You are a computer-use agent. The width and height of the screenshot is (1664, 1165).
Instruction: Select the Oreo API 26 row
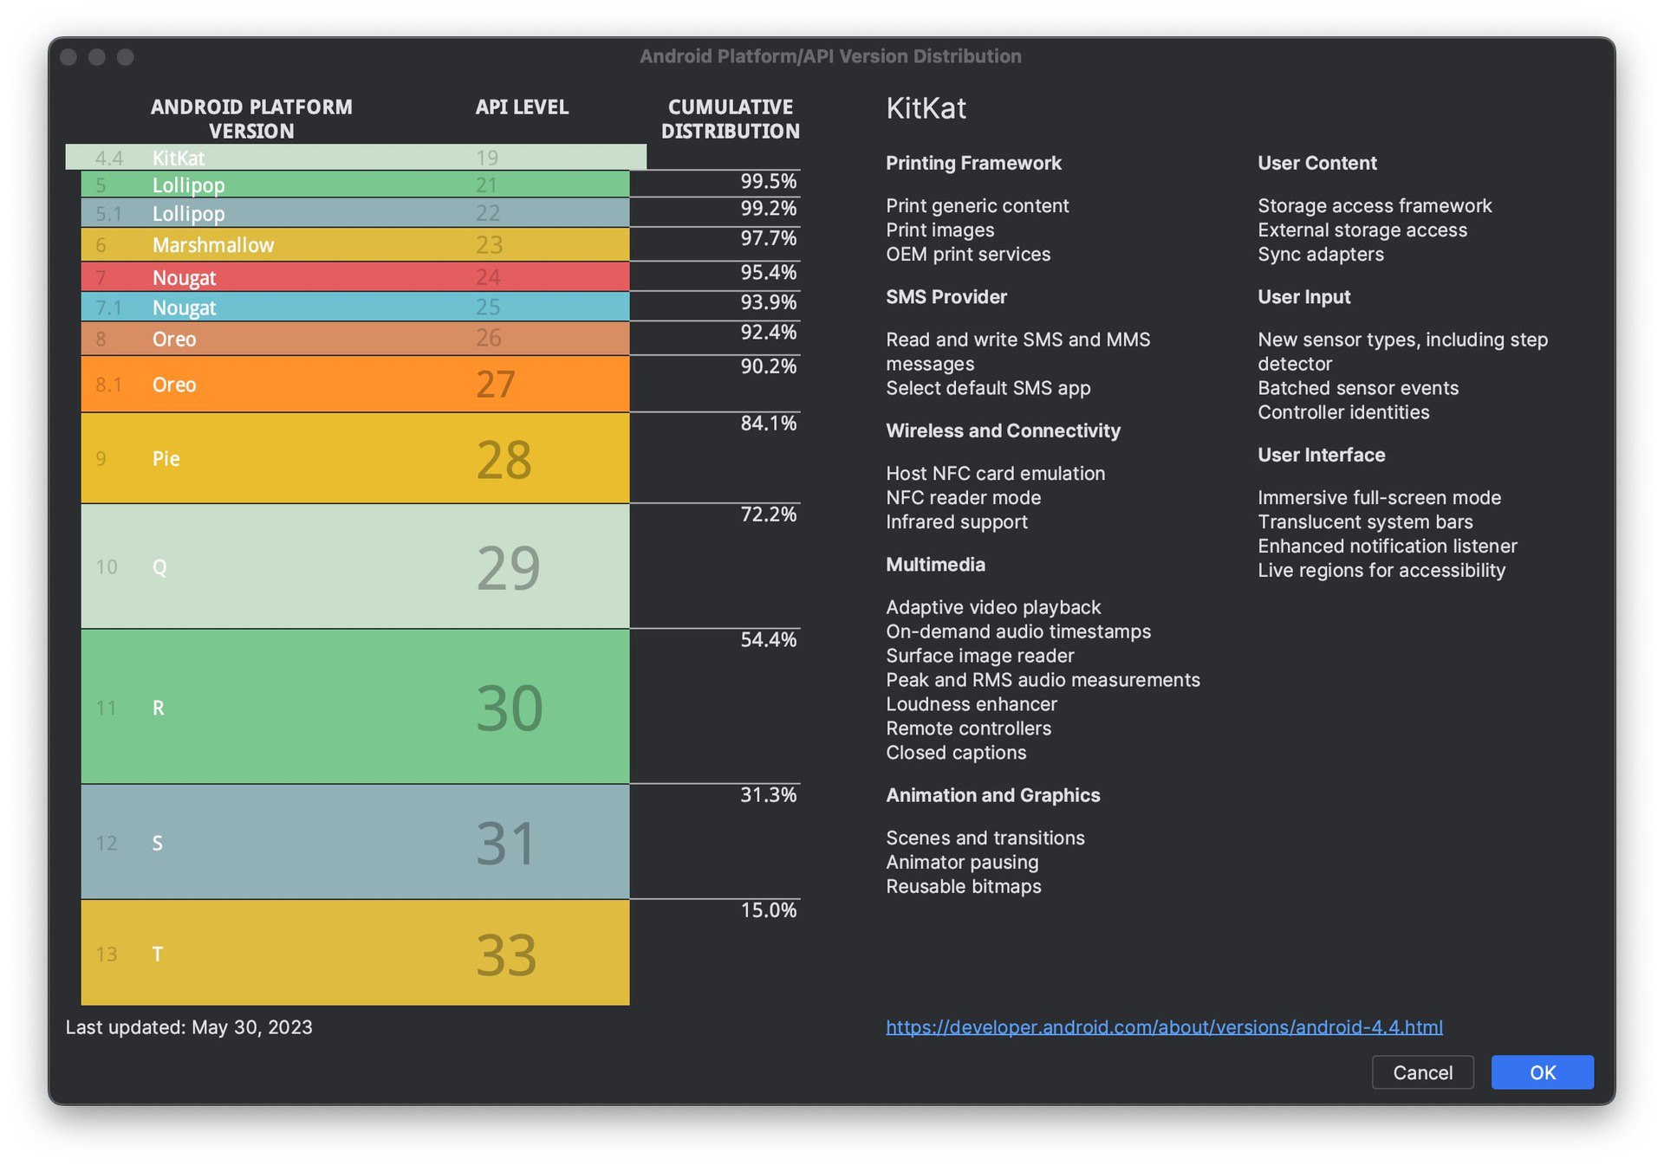pyautogui.click(x=355, y=339)
